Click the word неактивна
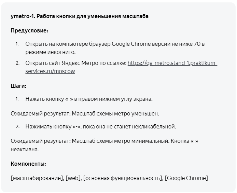Viewport: 237px width, 193px height. [25, 150]
